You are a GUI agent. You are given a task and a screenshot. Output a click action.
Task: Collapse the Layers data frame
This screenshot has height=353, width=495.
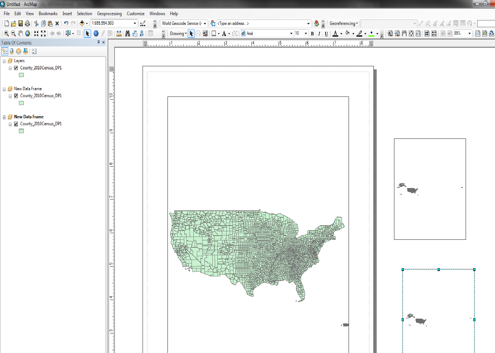[x=4, y=61]
